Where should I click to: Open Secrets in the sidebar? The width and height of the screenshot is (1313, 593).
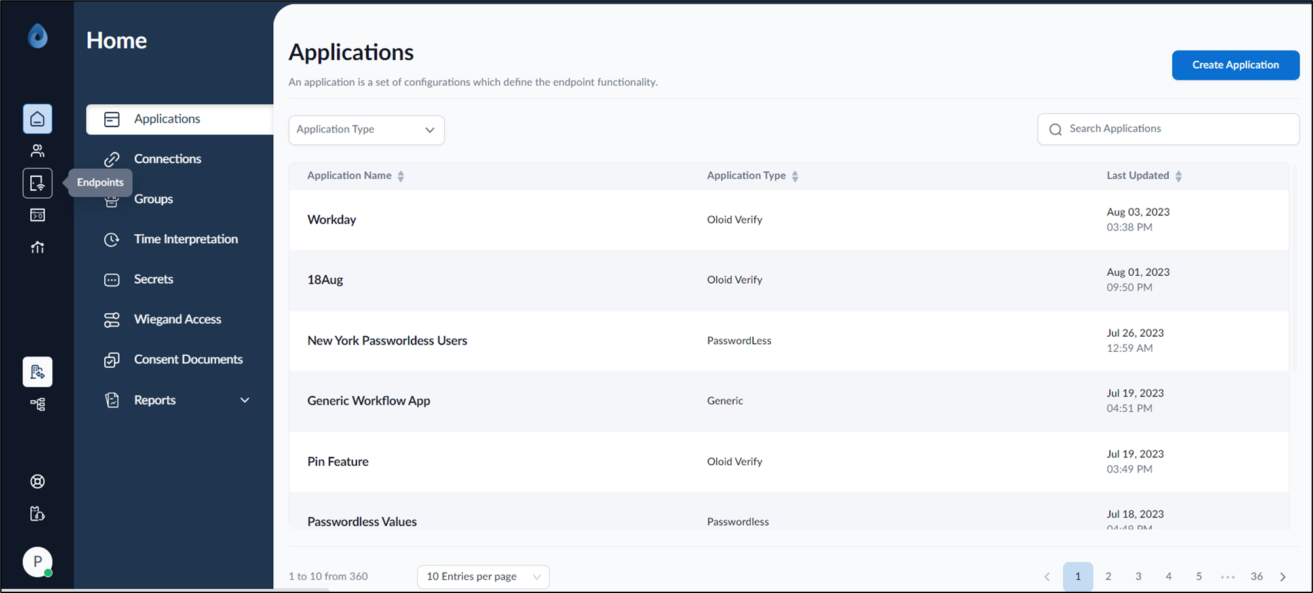click(153, 279)
